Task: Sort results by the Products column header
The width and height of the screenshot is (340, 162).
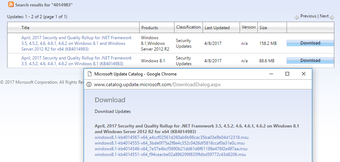Action: [x=150, y=28]
